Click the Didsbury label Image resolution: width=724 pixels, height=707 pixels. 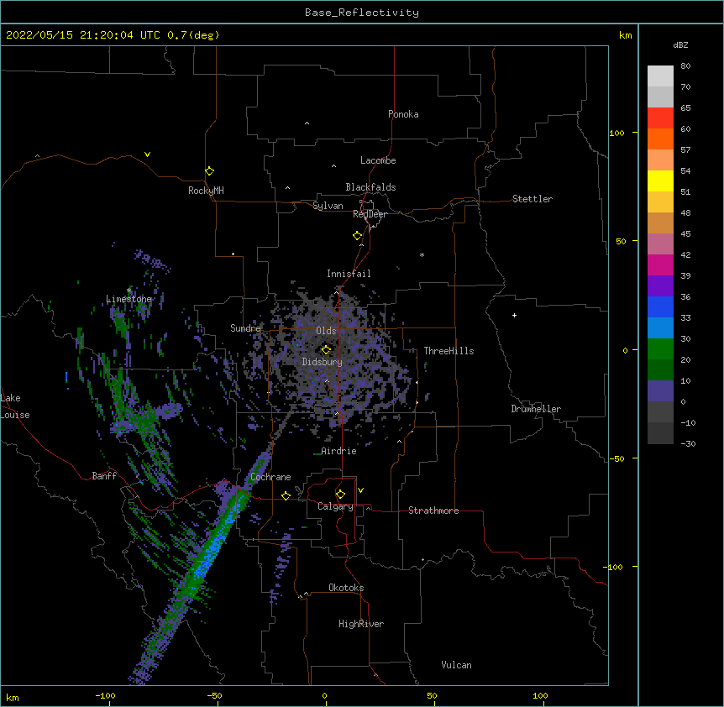click(323, 362)
